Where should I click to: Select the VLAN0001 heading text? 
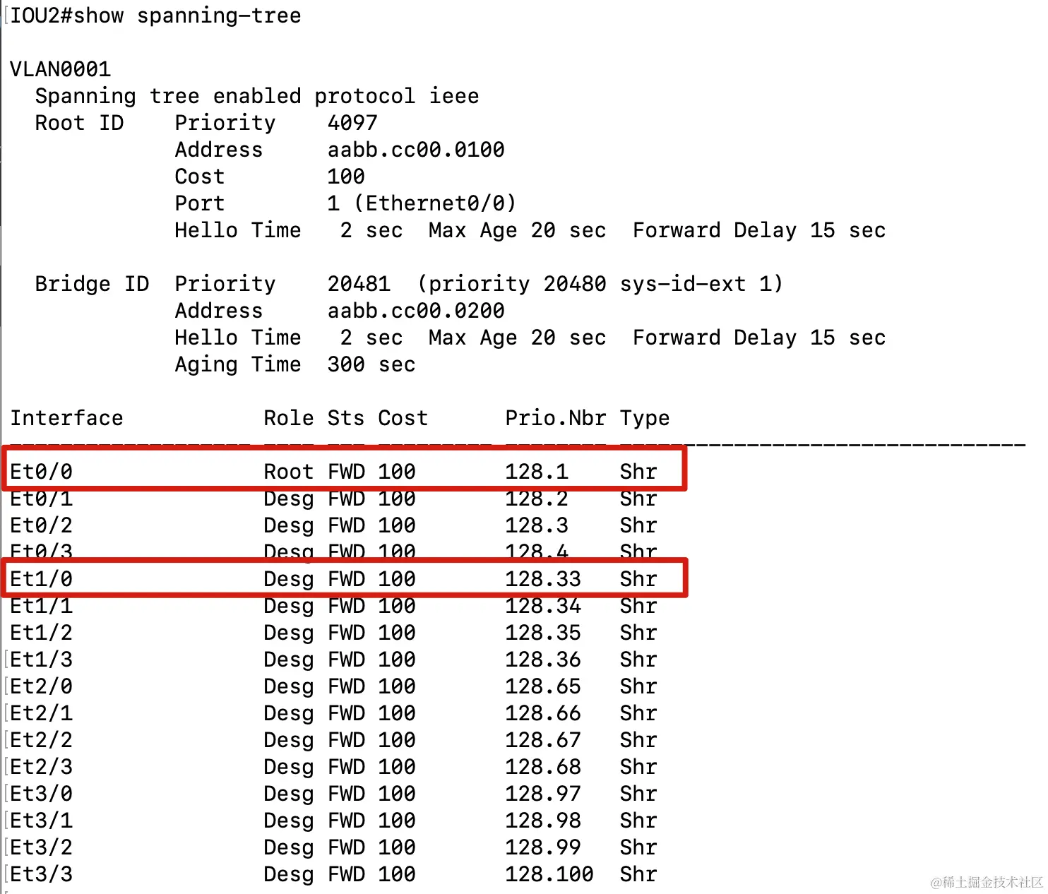tap(60, 69)
